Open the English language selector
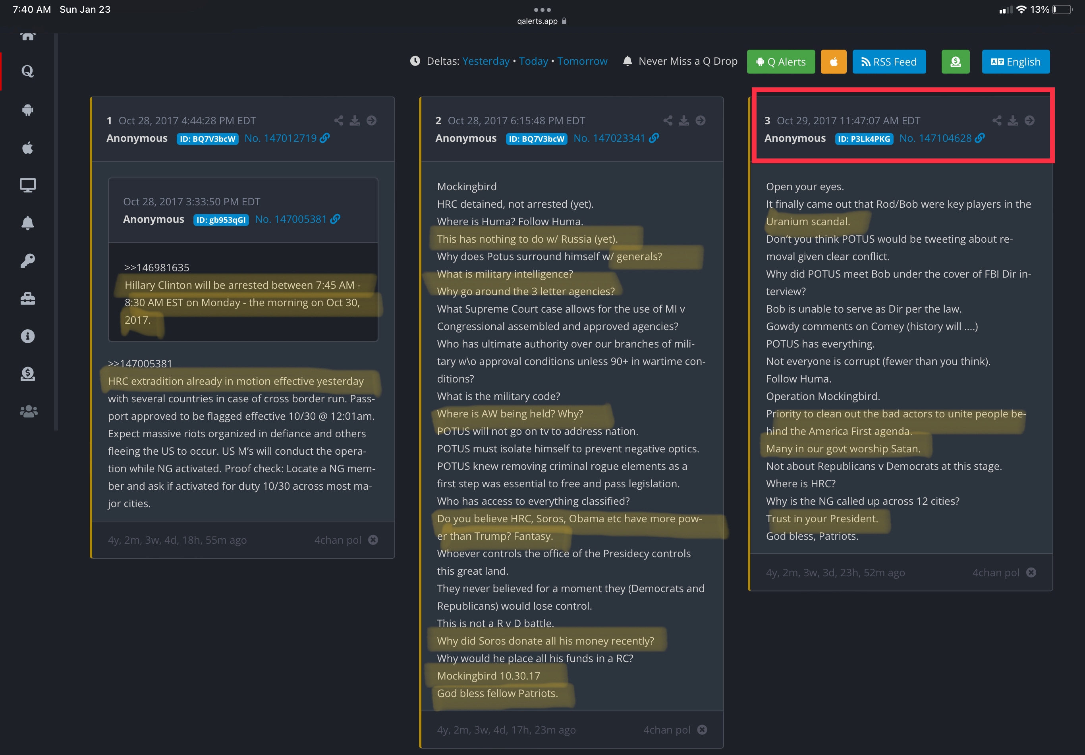The image size is (1085, 755). [1015, 62]
